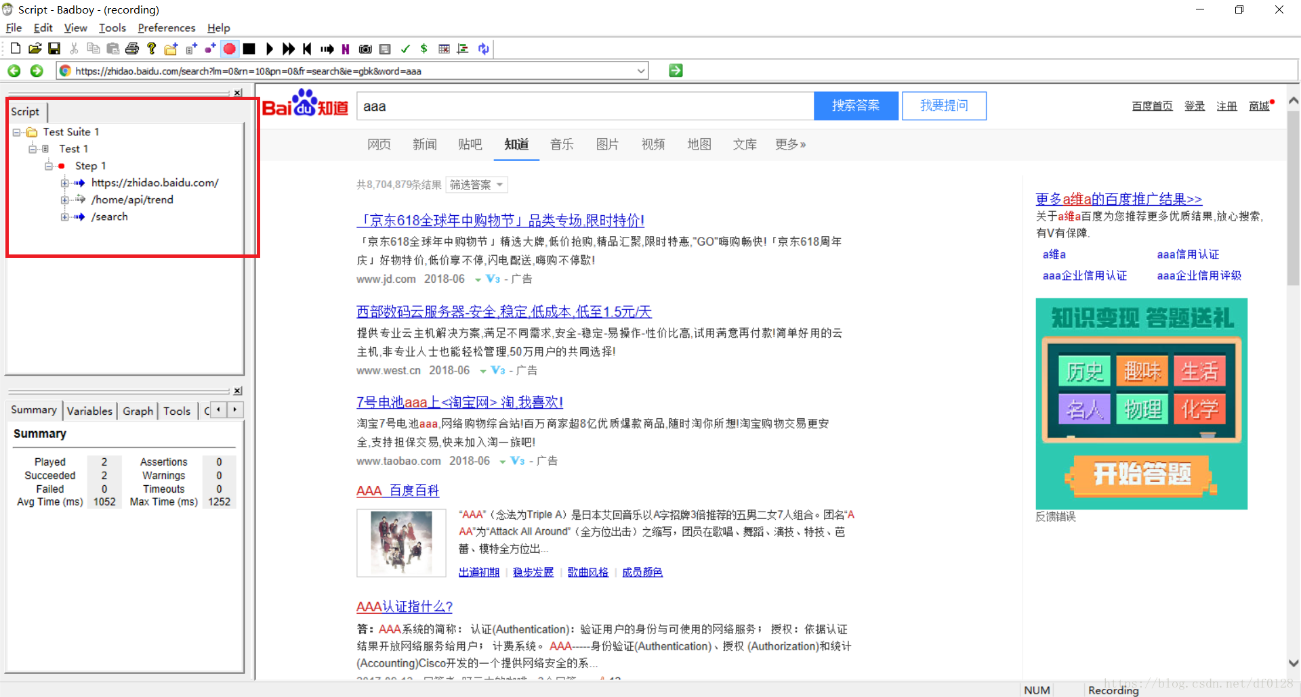
Task: Click the timeline chart toolbar icon
Action: pos(463,49)
